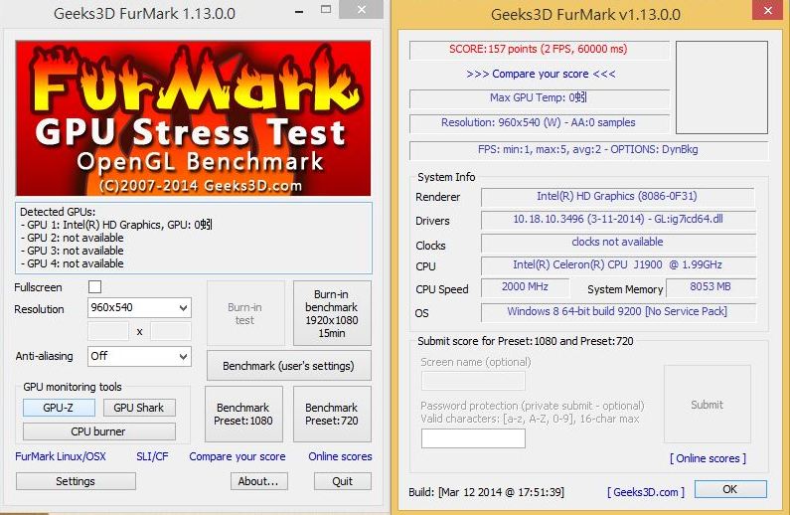Select the CPU Intel(R) Celeron(R) J1900 value
790x515 pixels.
tap(618, 265)
